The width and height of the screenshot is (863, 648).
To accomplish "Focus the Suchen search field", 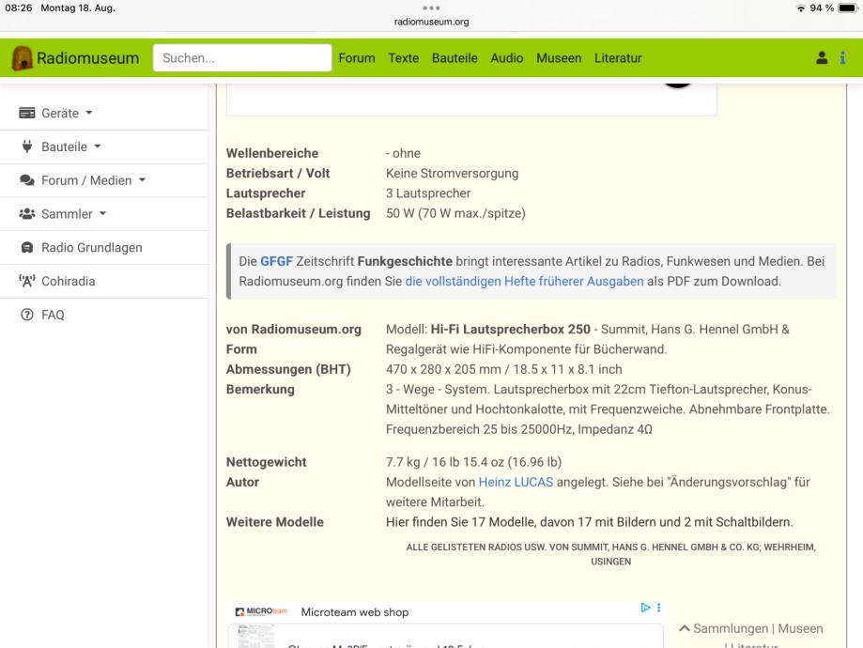I will point(242,58).
